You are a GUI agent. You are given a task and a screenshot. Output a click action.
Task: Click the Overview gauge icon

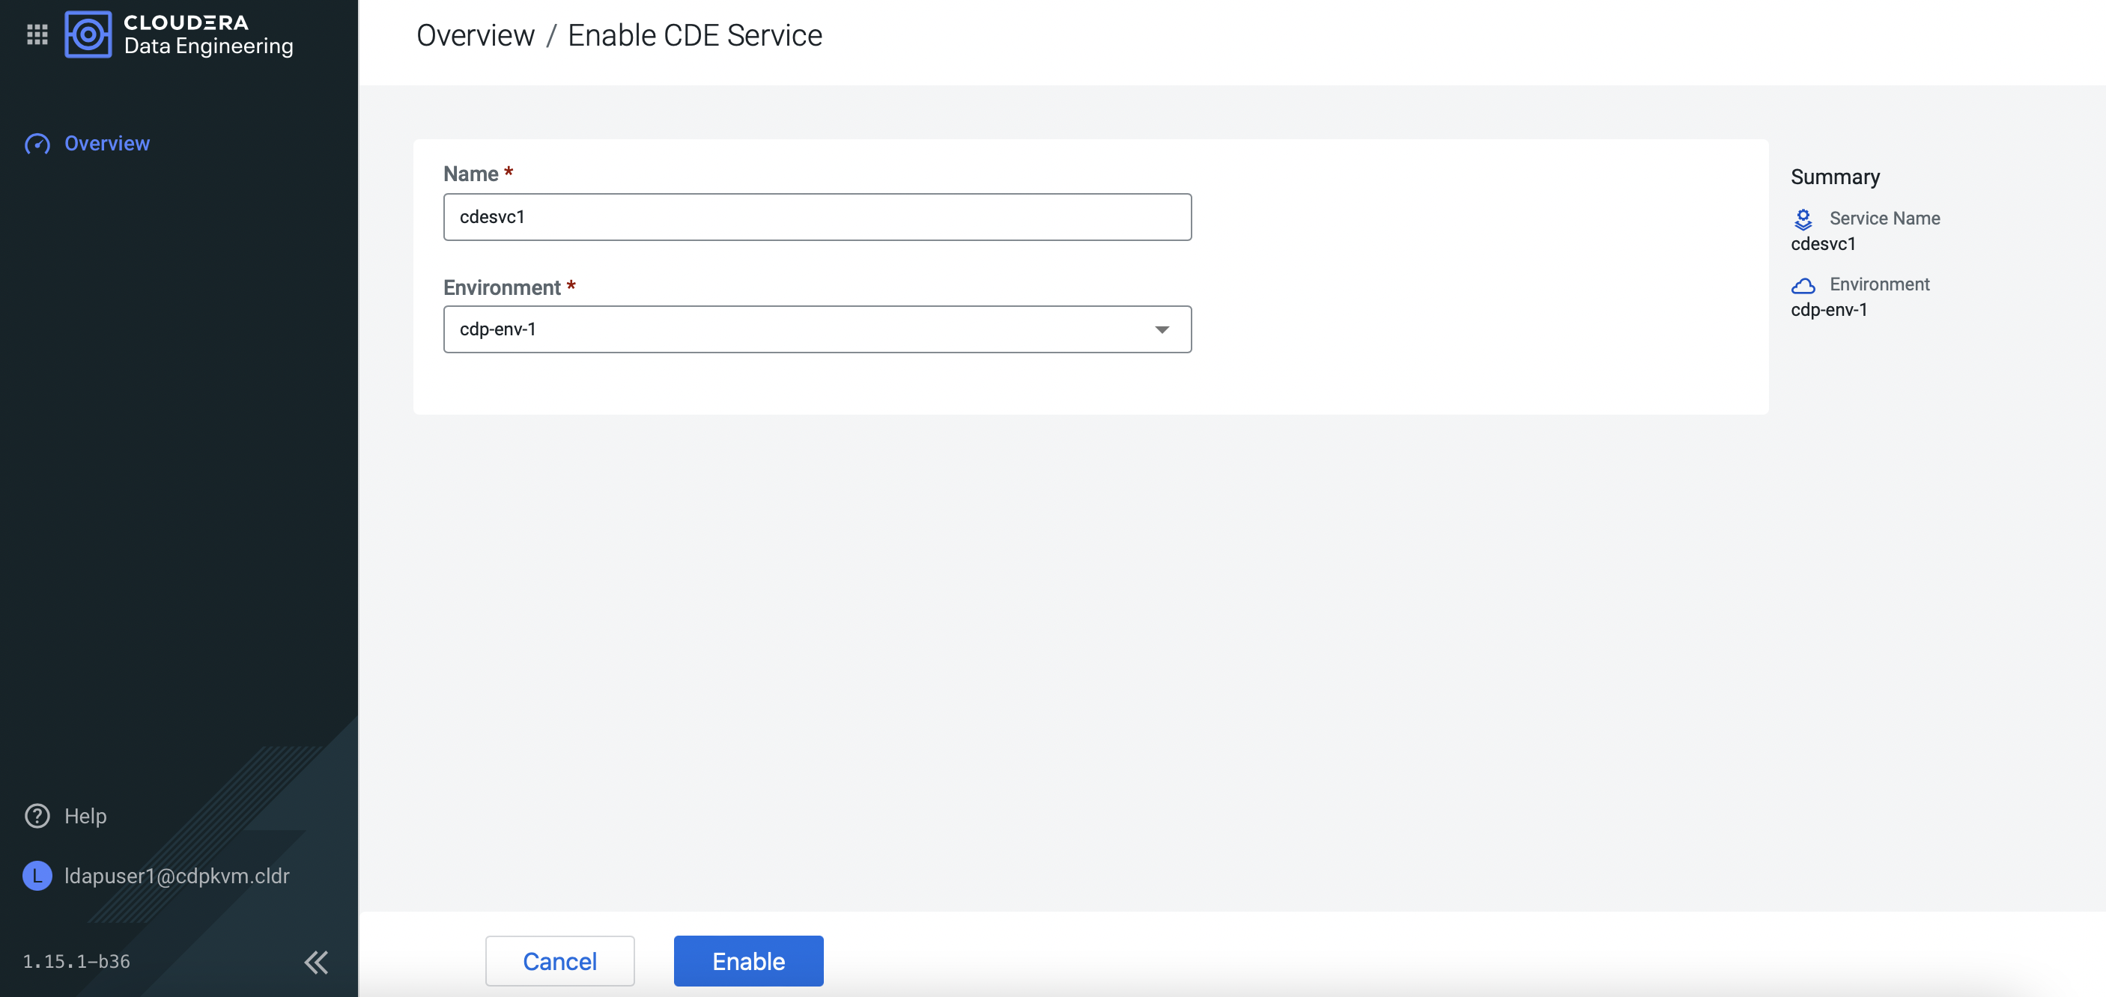37,144
